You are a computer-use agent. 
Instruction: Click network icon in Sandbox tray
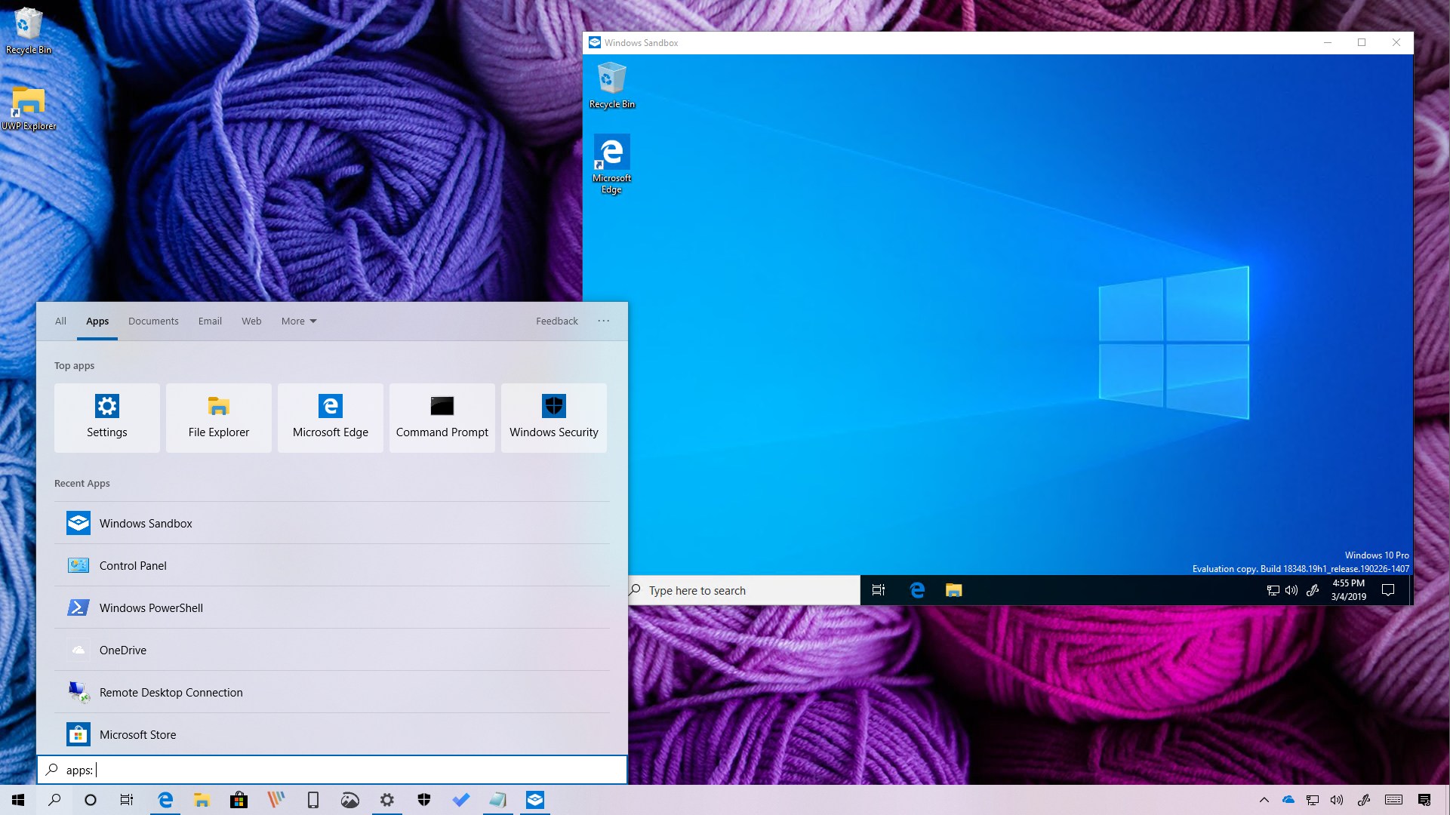(1273, 590)
